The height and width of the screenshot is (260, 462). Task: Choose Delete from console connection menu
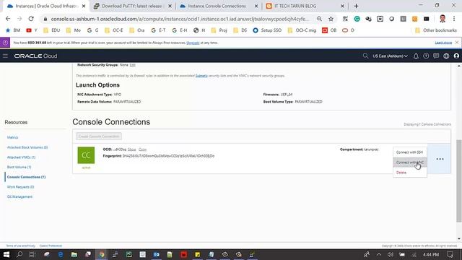pos(409,173)
